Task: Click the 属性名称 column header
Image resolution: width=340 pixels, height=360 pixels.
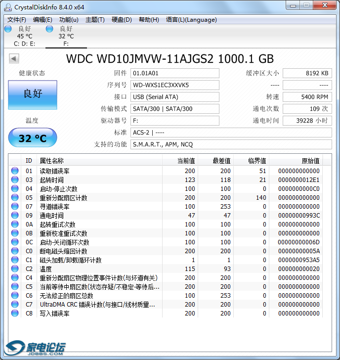Action: pyautogui.click(x=99, y=161)
